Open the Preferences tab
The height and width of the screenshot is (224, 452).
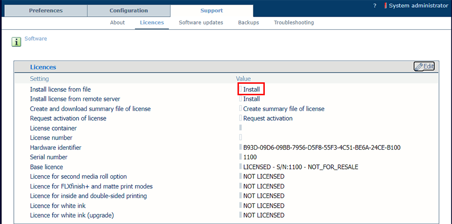pyautogui.click(x=45, y=11)
